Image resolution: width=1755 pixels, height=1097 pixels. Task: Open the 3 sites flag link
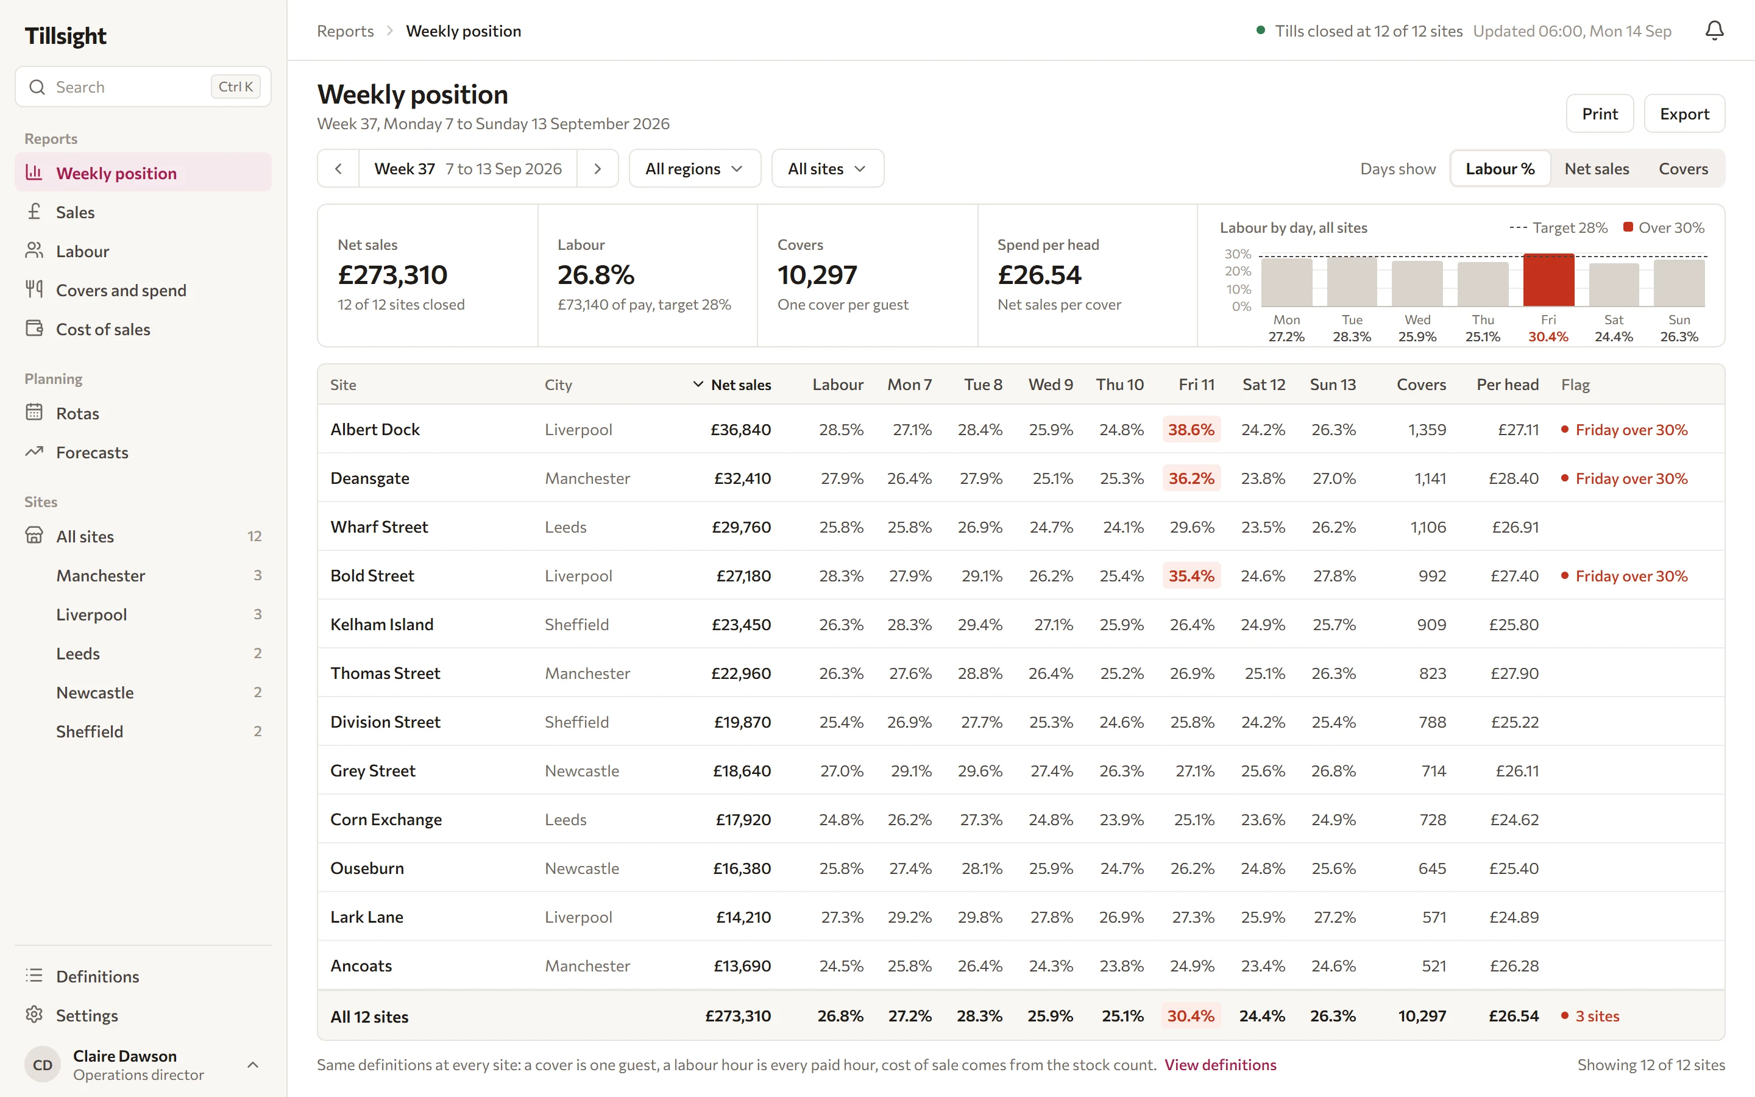click(1597, 1016)
